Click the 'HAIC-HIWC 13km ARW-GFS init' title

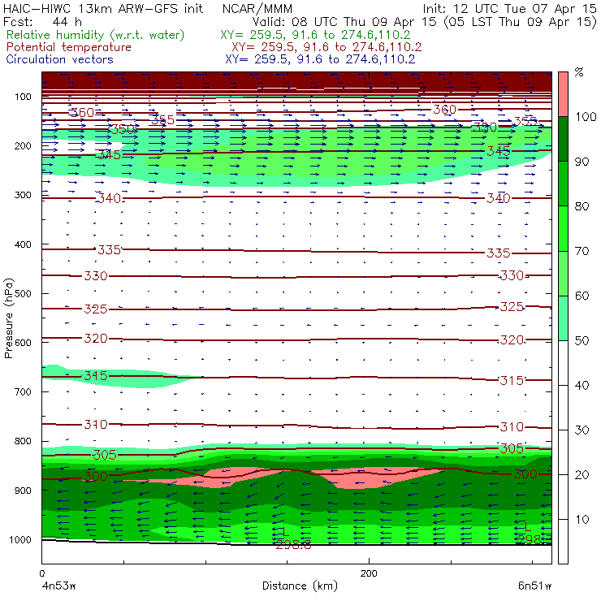103,8
